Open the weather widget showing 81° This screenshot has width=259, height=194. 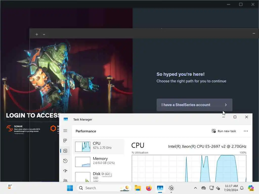pyautogui.click(x=10, y=187)
